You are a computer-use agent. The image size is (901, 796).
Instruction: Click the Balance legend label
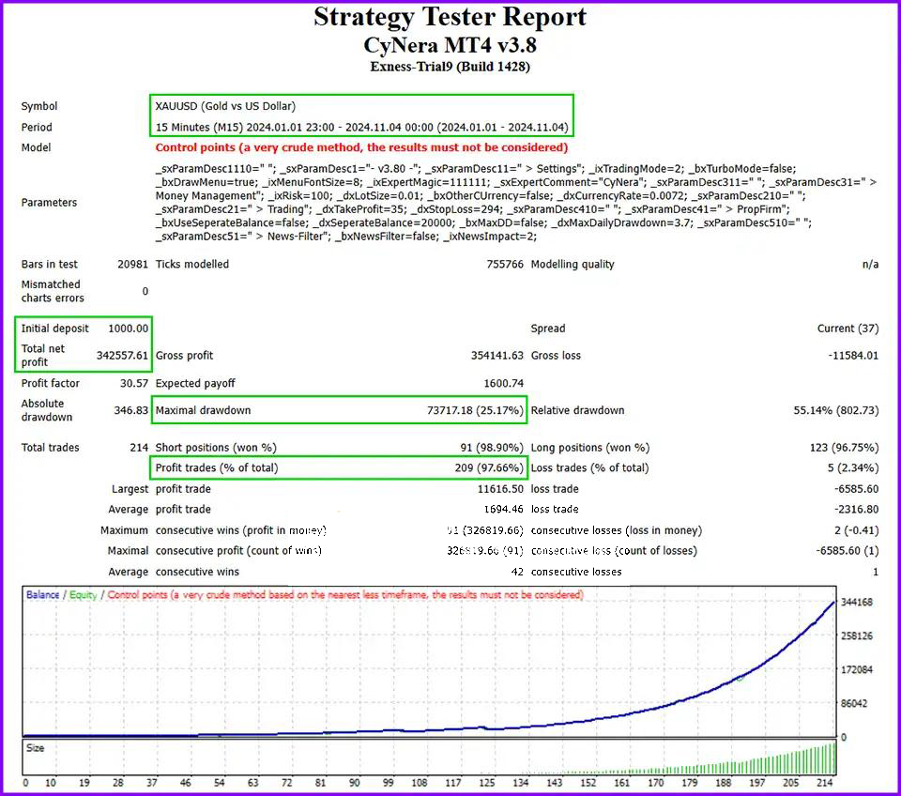43,595
